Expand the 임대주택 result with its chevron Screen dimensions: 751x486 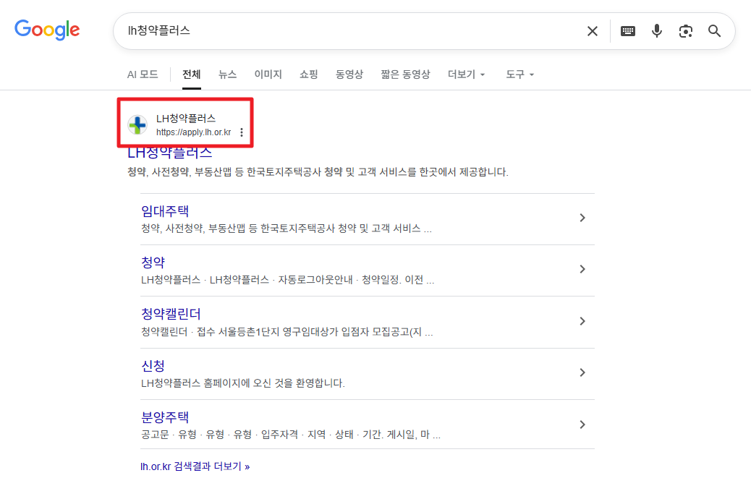(582, 217)
